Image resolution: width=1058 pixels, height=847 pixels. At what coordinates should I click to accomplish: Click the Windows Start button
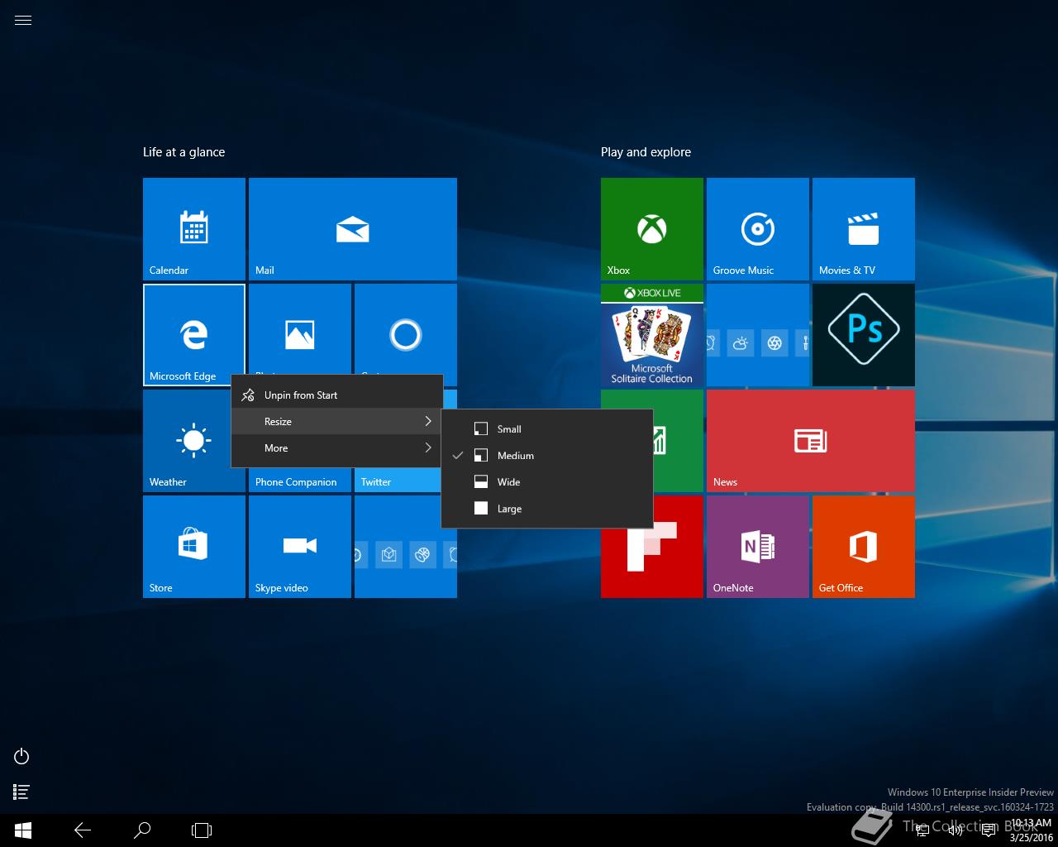pyautogui.click(x=23, y=830)
